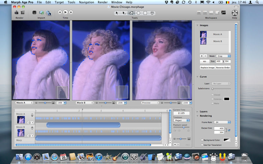Select the curve drawing tool

point(131,13)
